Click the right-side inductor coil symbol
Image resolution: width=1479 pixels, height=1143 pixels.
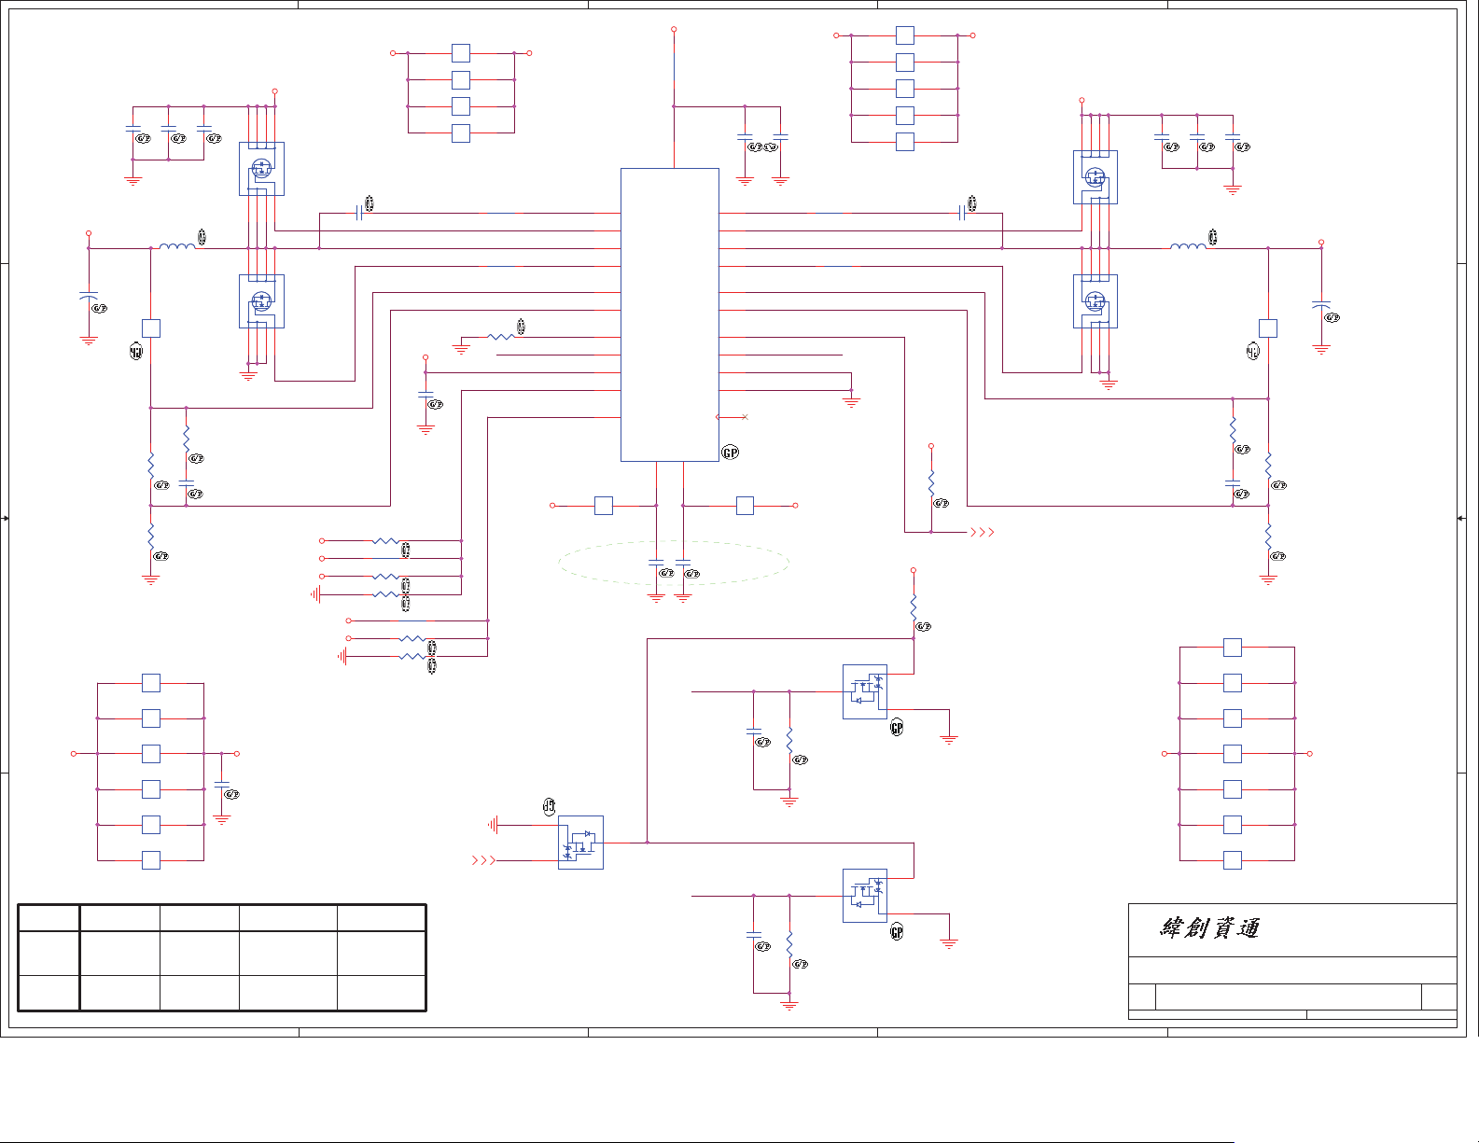1188,247
